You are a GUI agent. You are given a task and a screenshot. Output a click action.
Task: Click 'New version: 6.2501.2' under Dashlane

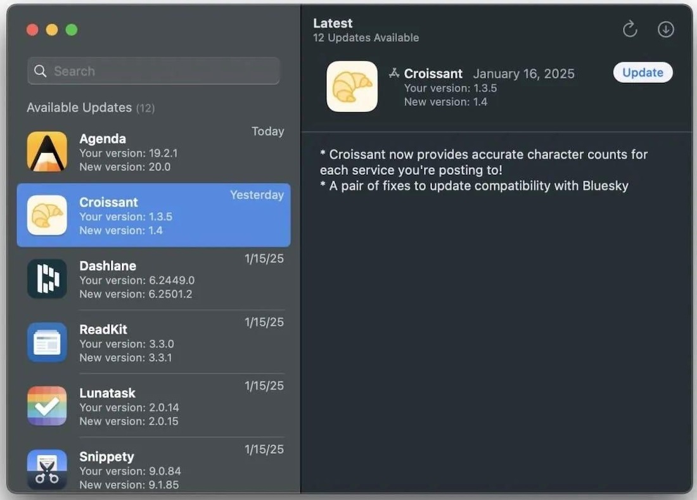pyautogui.click(x=136, y=294)
